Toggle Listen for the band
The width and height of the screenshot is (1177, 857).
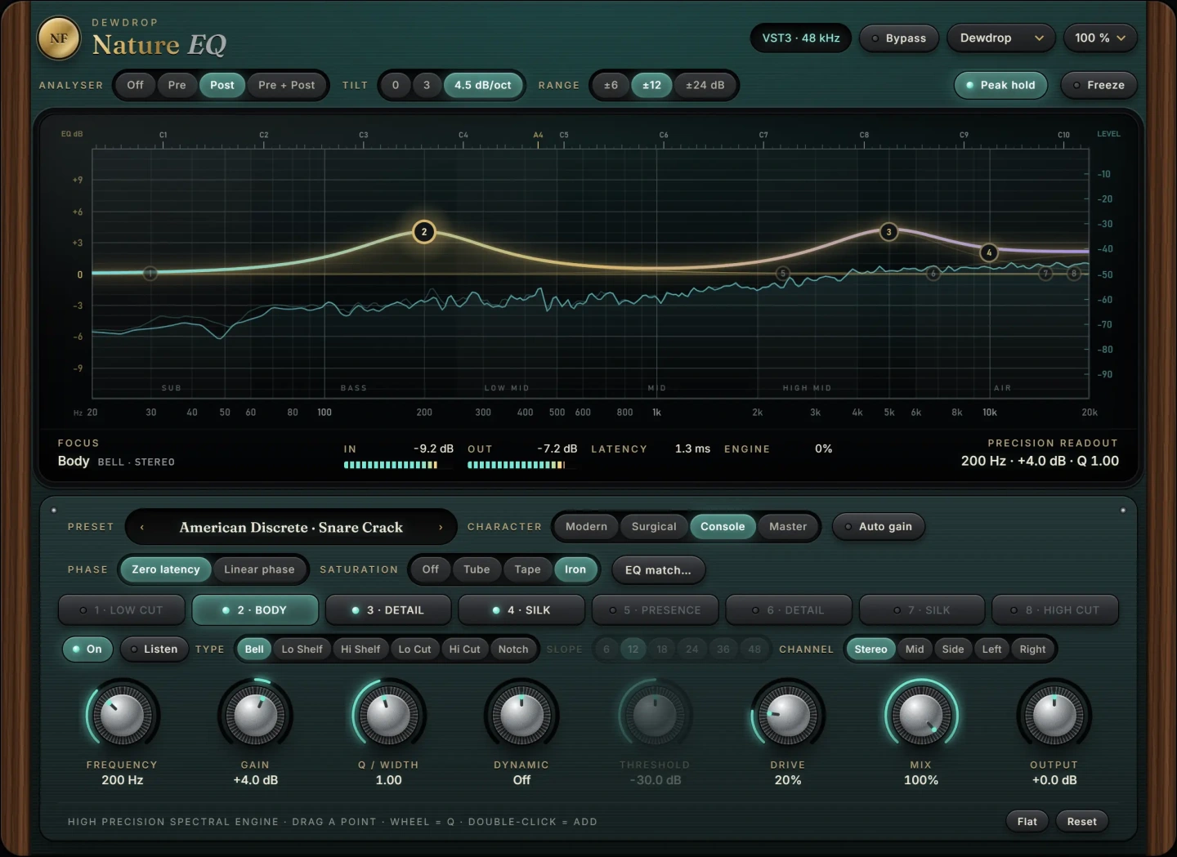154,649
